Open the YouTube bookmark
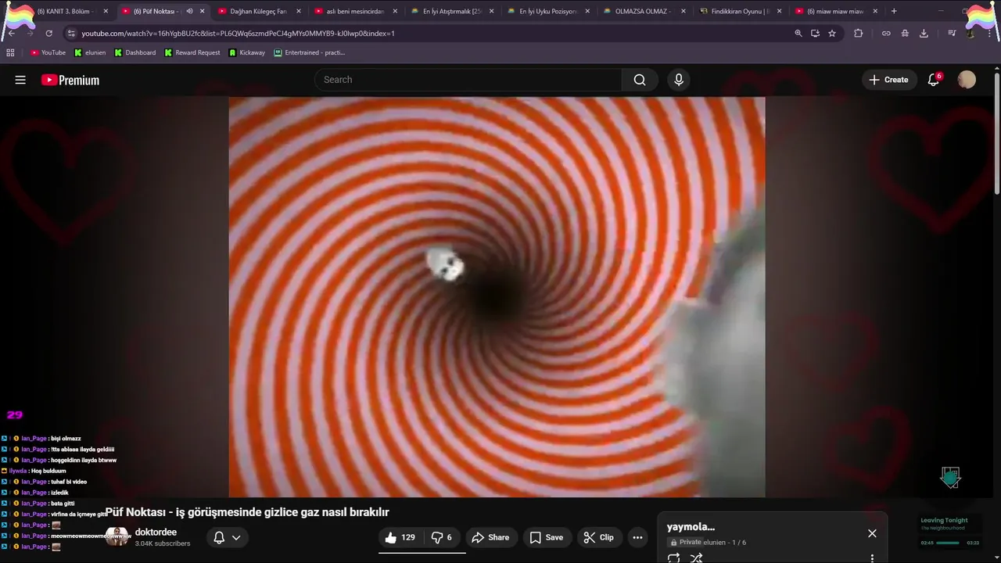This screenshot has height=563, width=1001. (48, 52)
